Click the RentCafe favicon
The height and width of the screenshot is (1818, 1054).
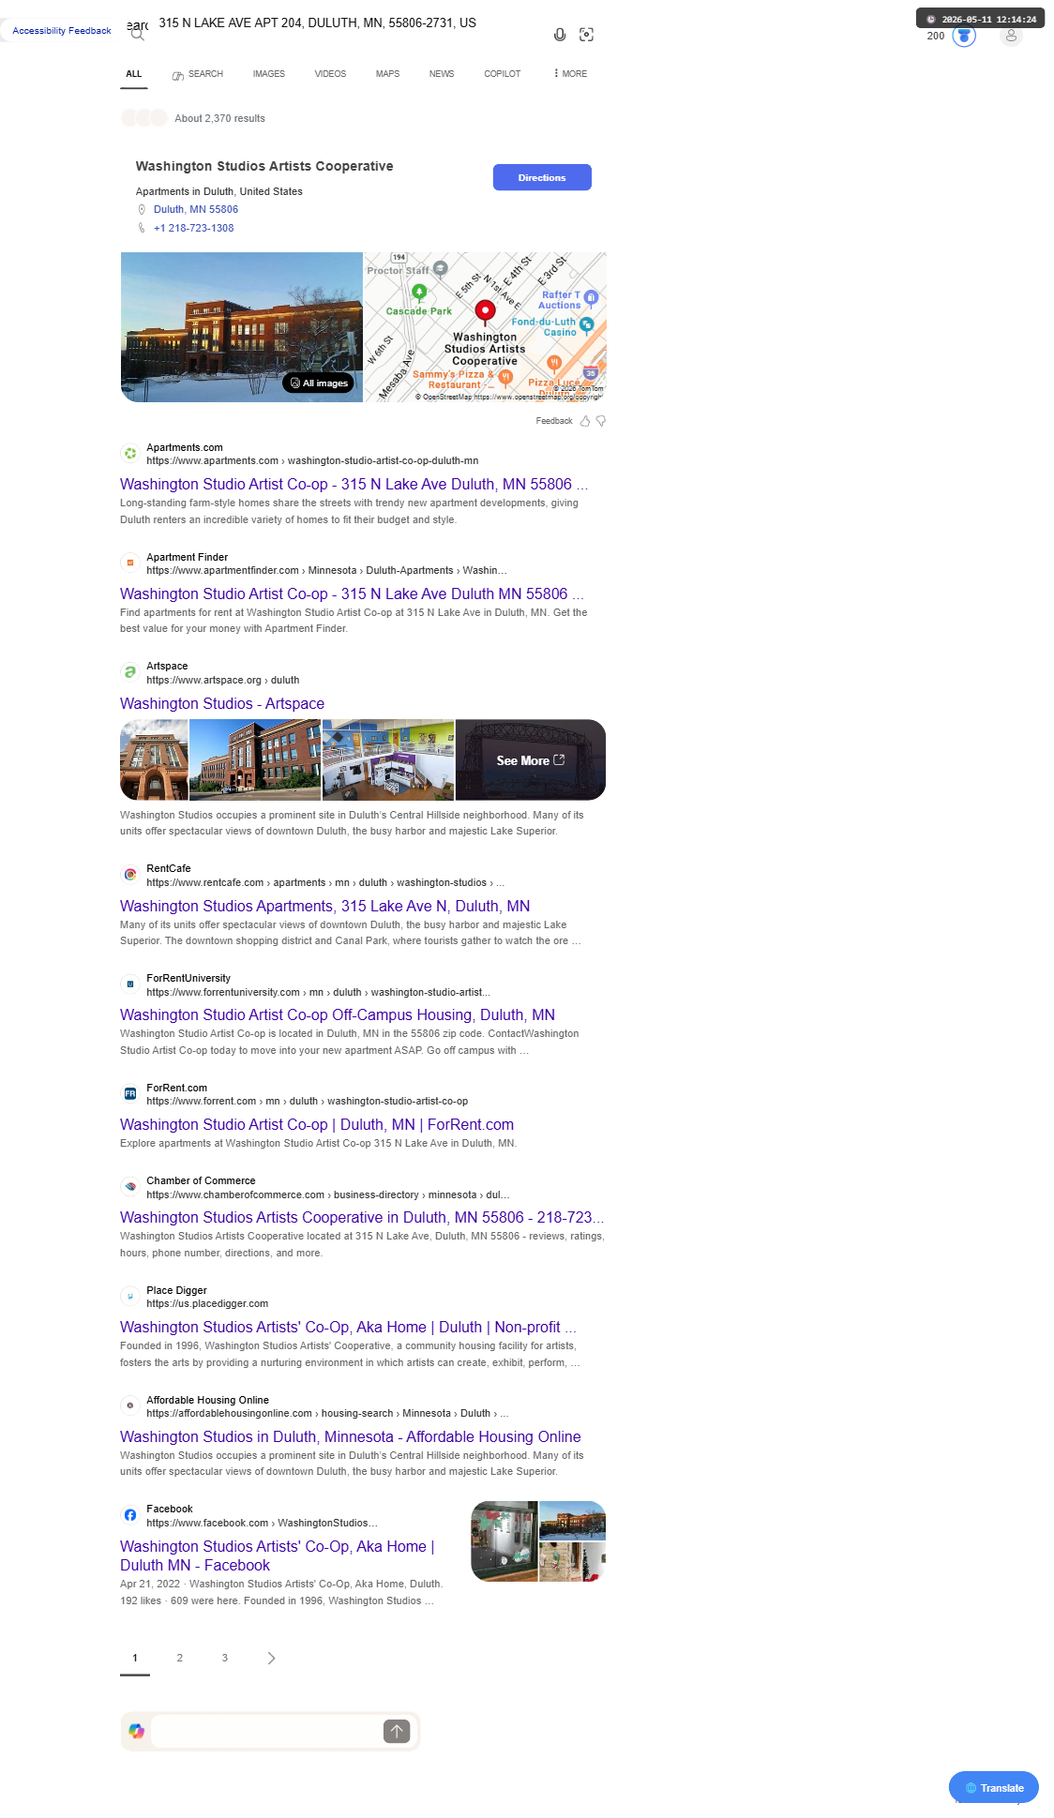pyautogui.click(x=130, y=875)
